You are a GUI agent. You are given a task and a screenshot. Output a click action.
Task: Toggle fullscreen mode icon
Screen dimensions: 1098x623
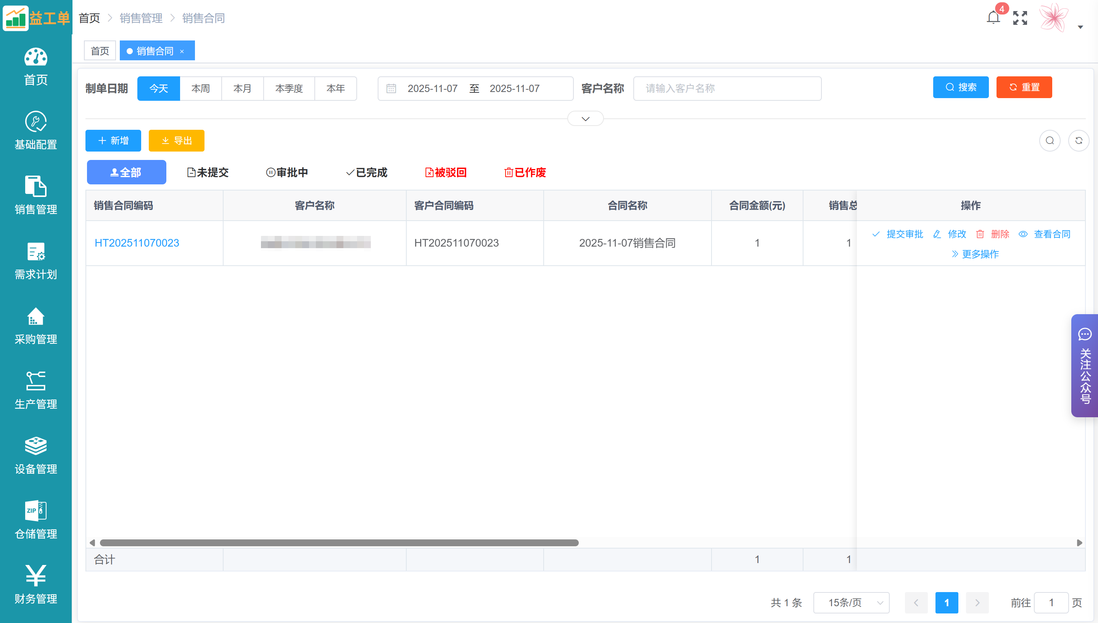click(x=1020, y=18)
